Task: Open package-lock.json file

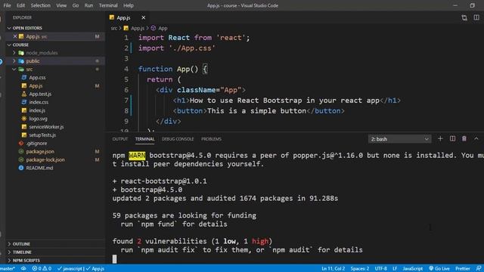Action: tap(45, 159)
